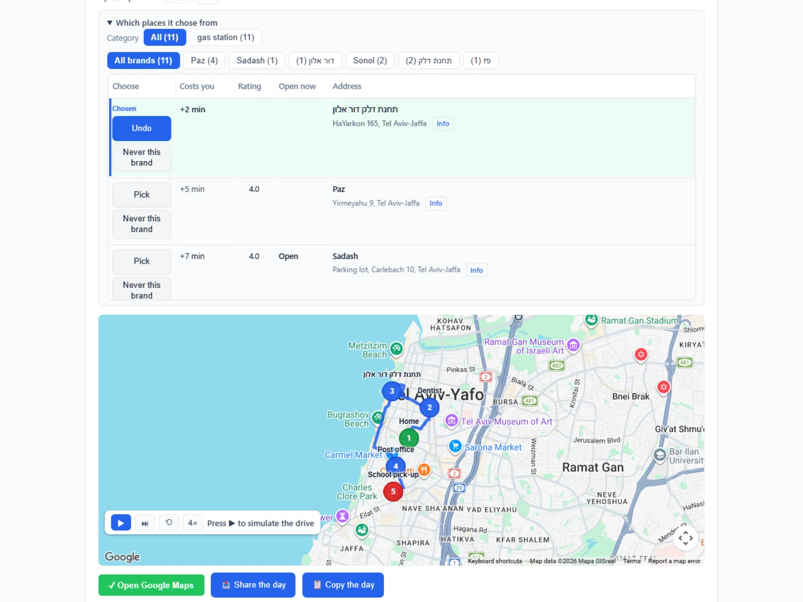Start the drive simulation play button
The width and height of the screenshot is (803, 602).
pyautogui.click(x=121, y=523)
